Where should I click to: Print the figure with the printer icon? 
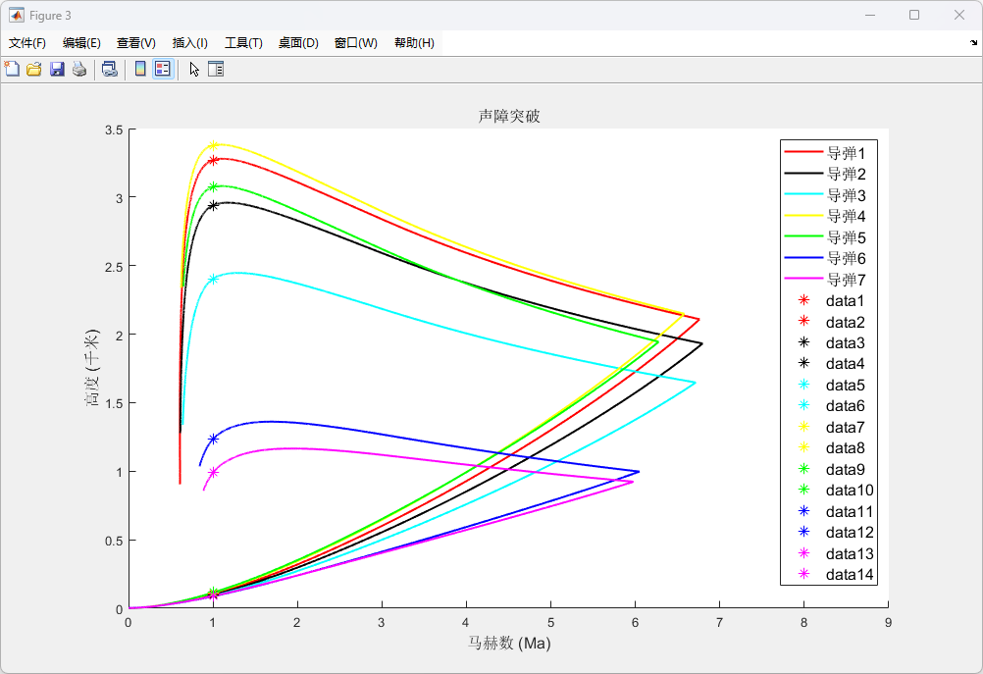[79, 69]
